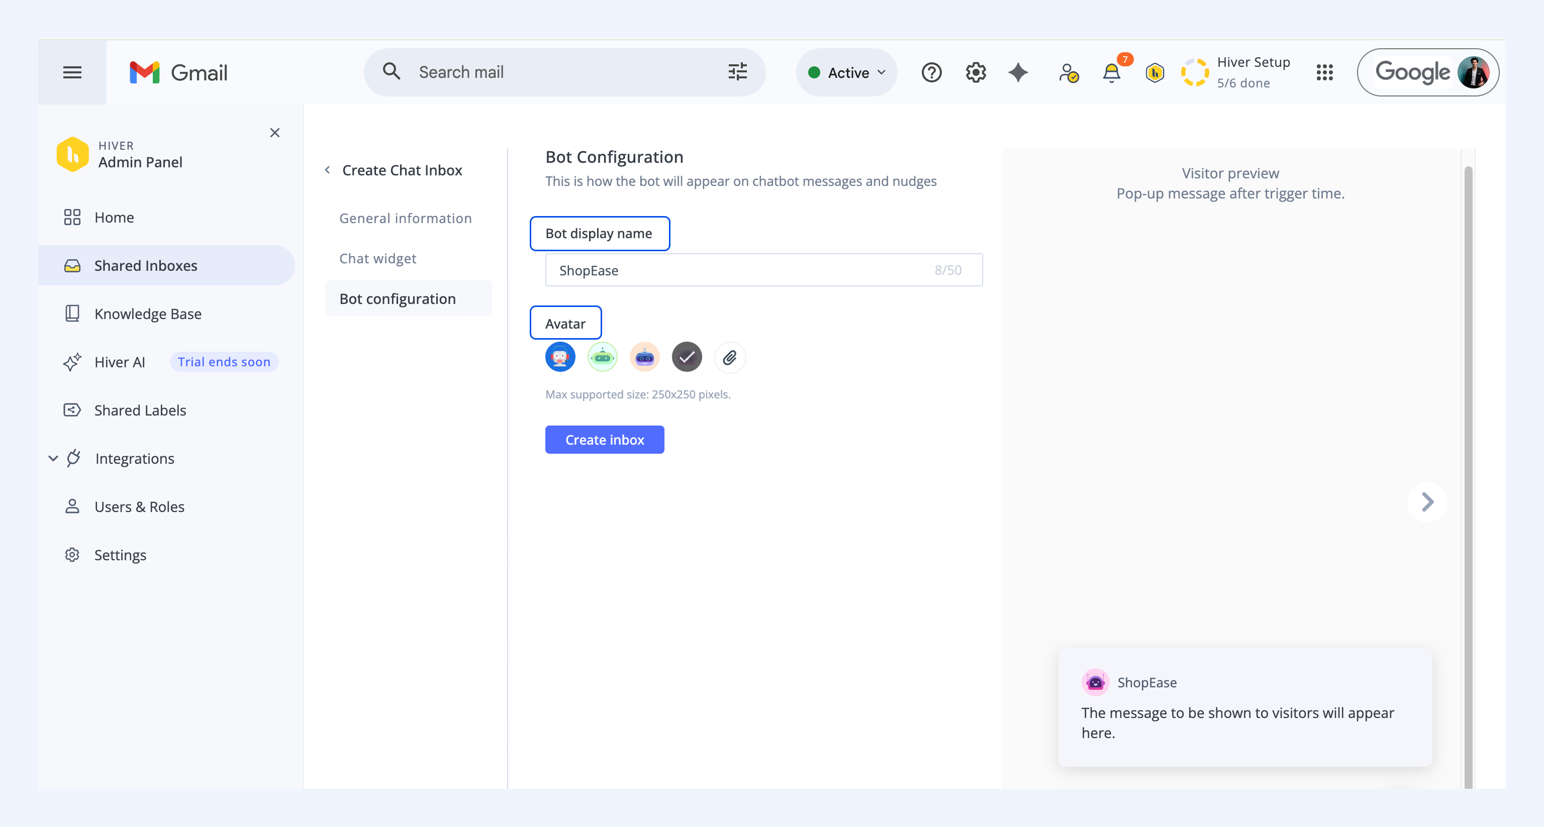Viewport: 1544px width, 827px height.
Task: Select the green robot avatar
Action: click(x=603, y=357)
